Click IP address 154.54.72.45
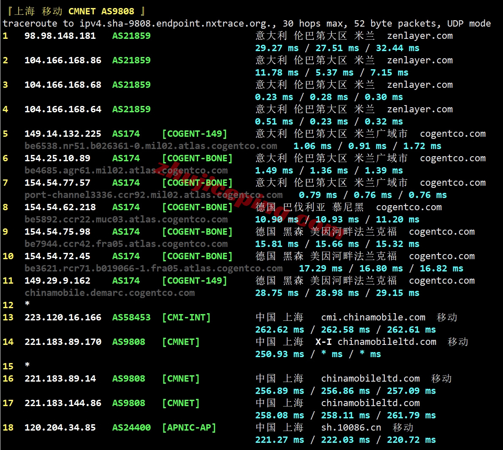The width and height of the screenshot is (503, 450). pyautogui.click(x=57, y=256)
